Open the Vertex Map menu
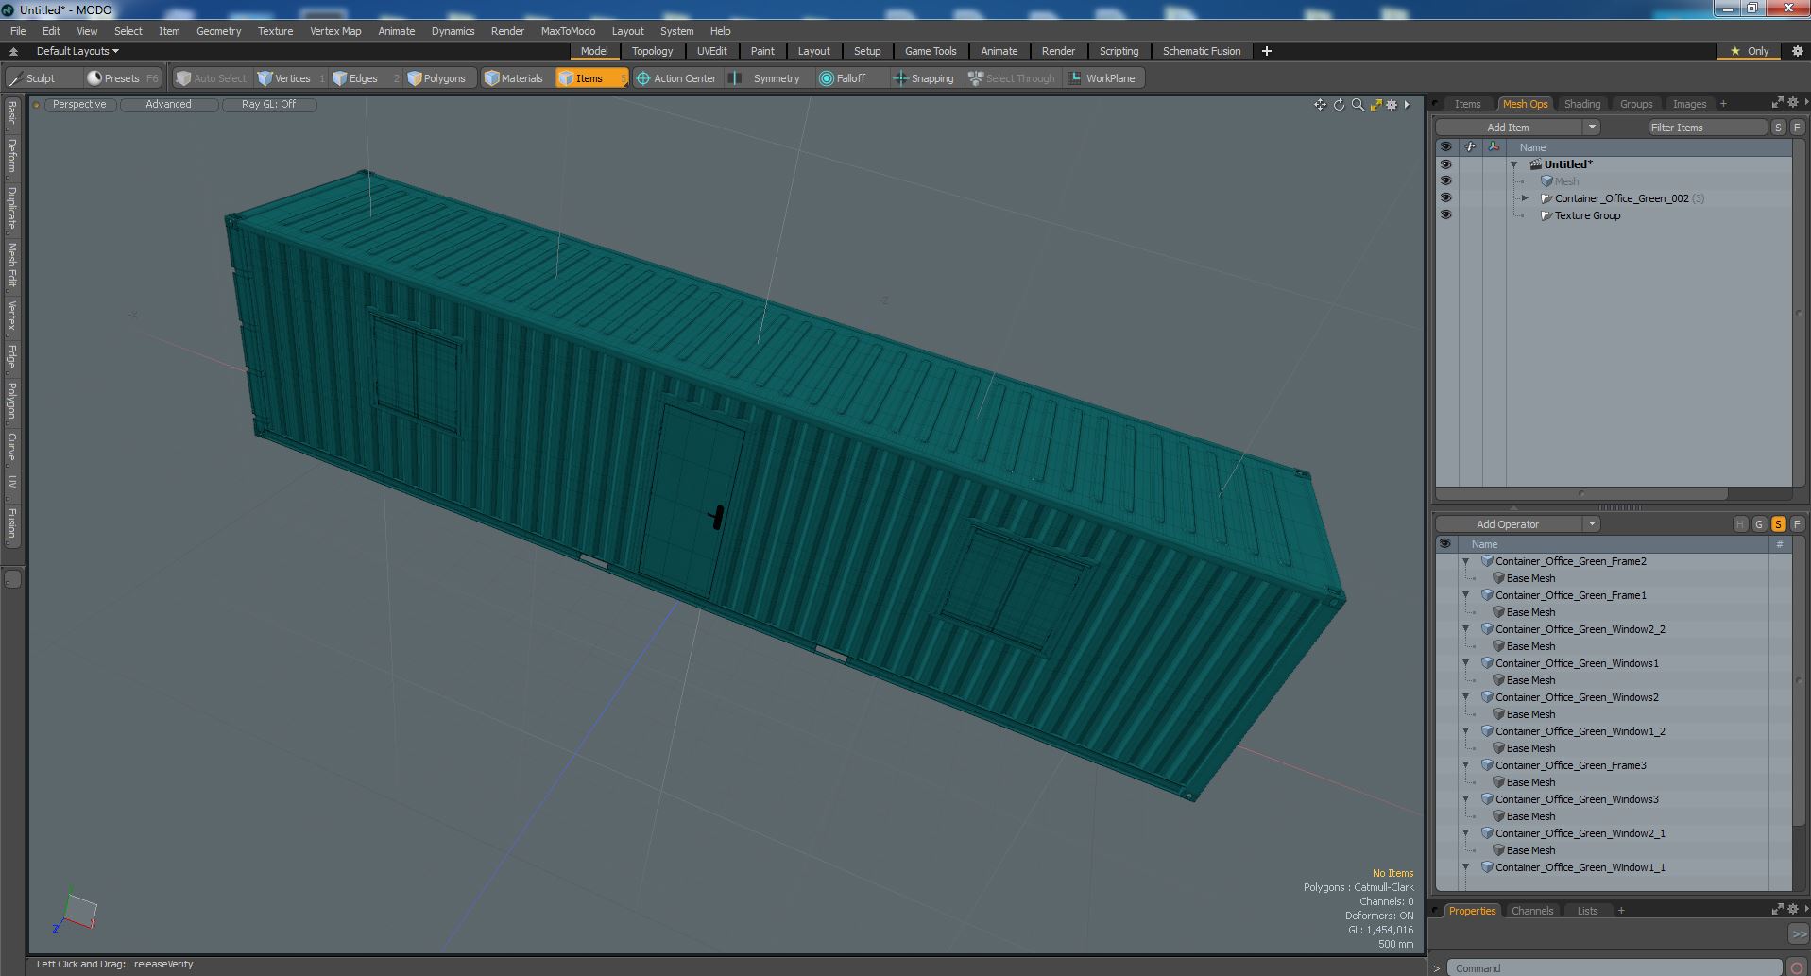The width and height of the screenshot is (1811, 976). pyautogui.click(x=335, y=31)
